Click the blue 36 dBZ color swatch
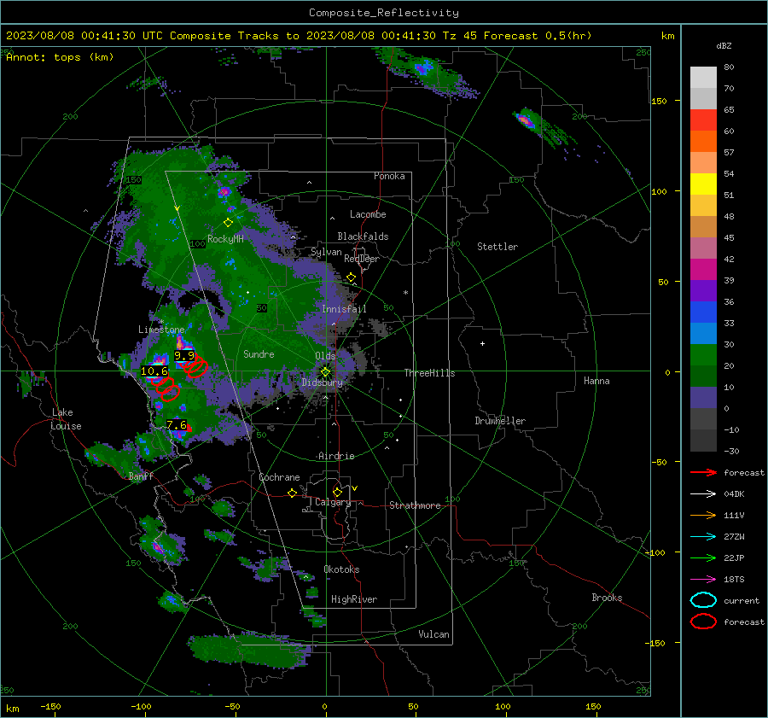This screenshot has height=718, width=768. tap(703, 312)
